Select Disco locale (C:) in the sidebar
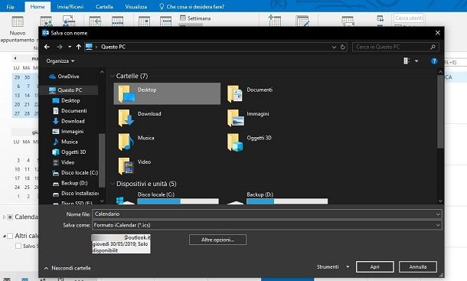The width and height of the screenshot is (467, 281). click(x=75, y=172)
